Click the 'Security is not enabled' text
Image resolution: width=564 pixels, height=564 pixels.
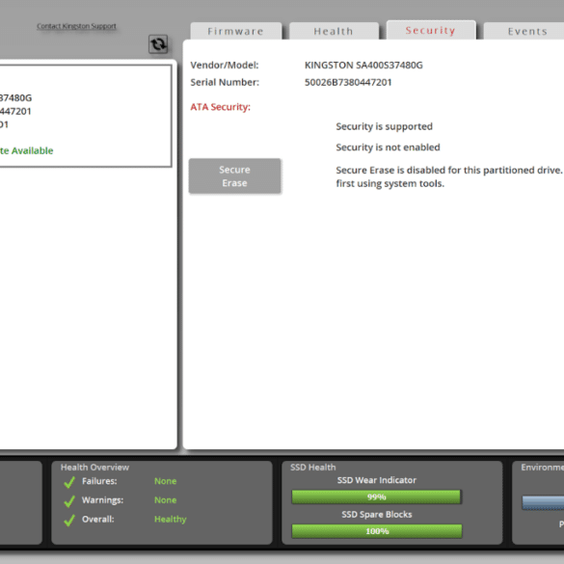[388, 148]
